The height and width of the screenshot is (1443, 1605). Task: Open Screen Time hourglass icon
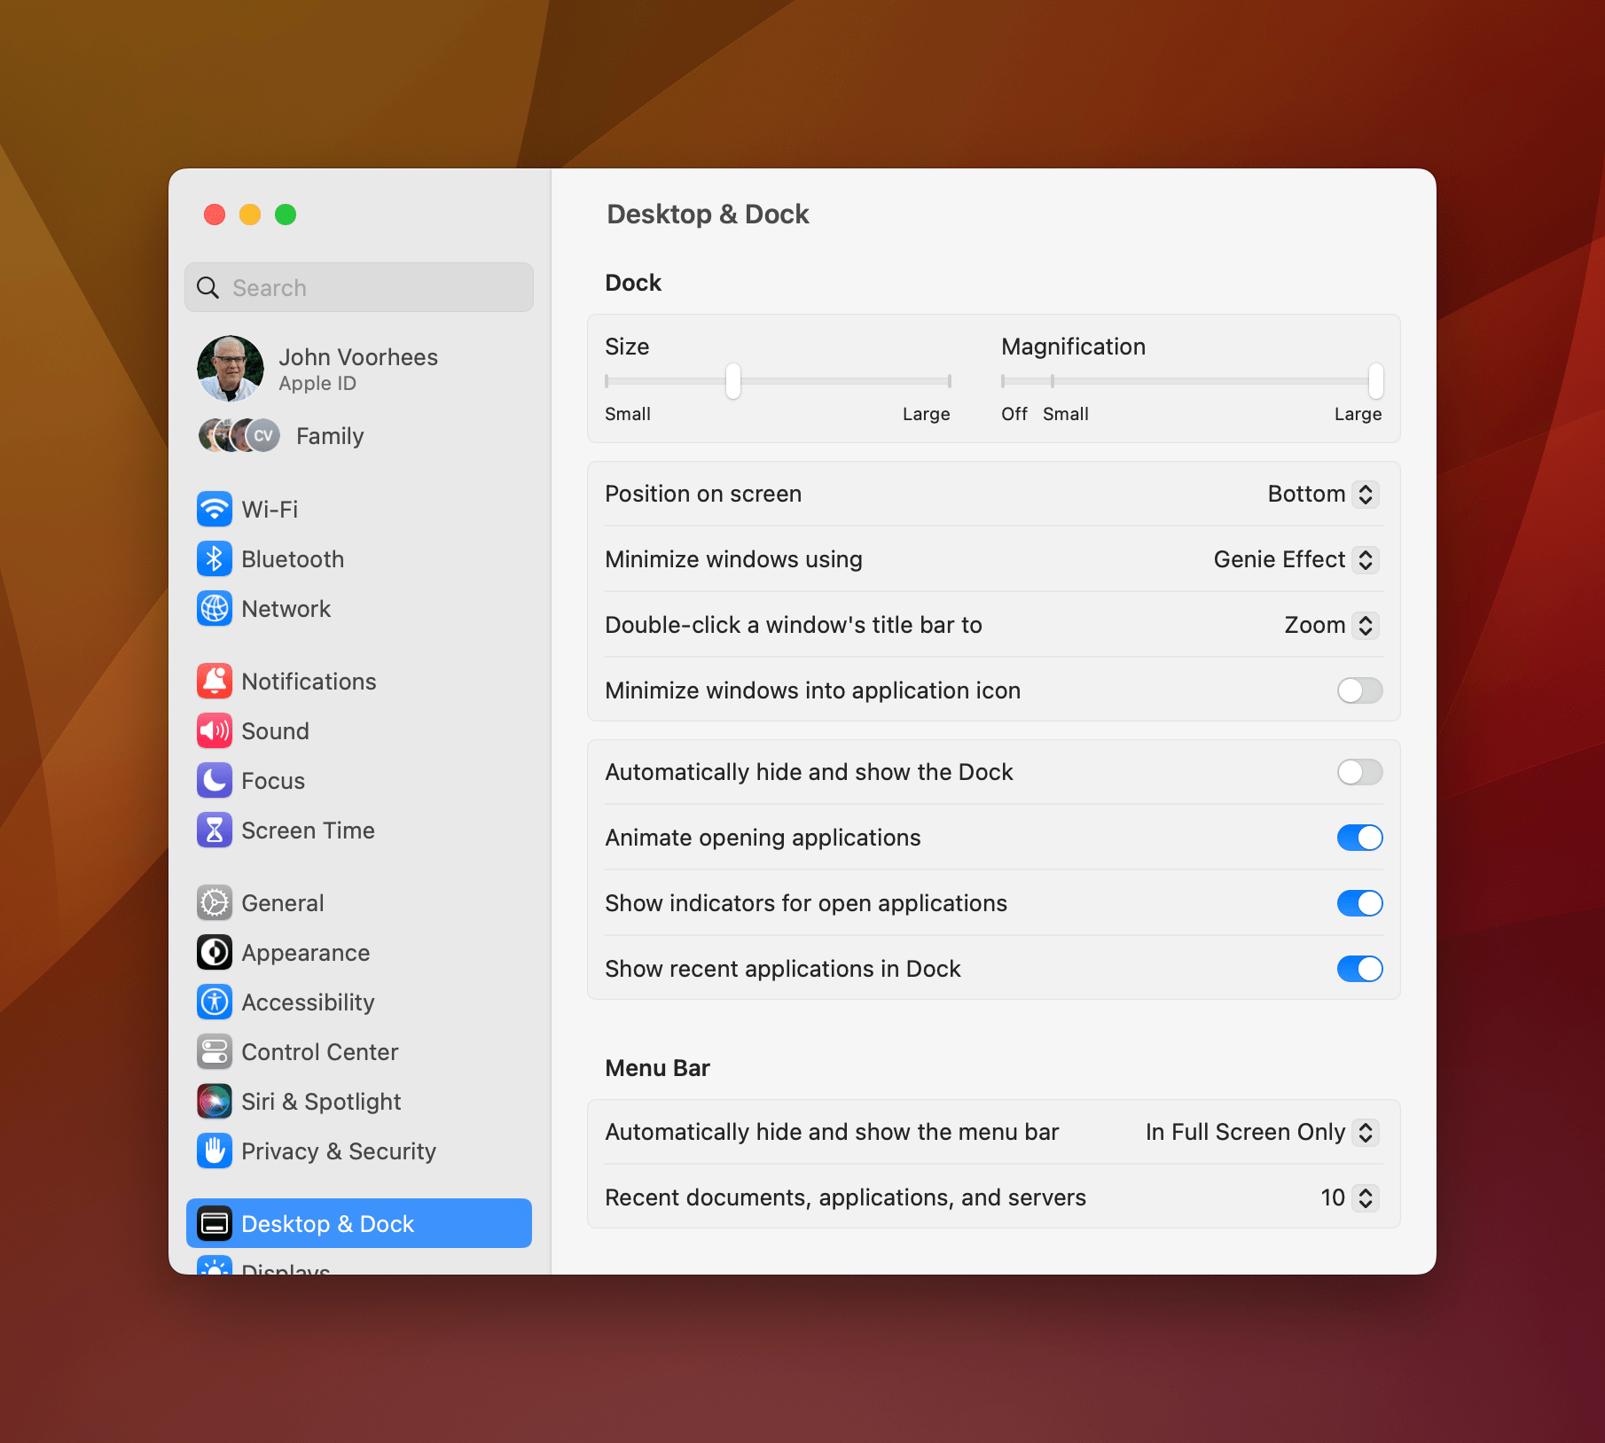[x=215, y=831]
